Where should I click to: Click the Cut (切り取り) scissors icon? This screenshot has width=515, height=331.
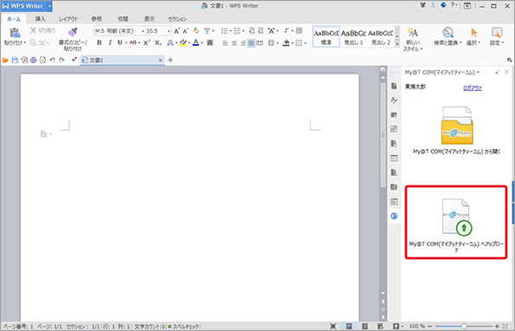33,30
